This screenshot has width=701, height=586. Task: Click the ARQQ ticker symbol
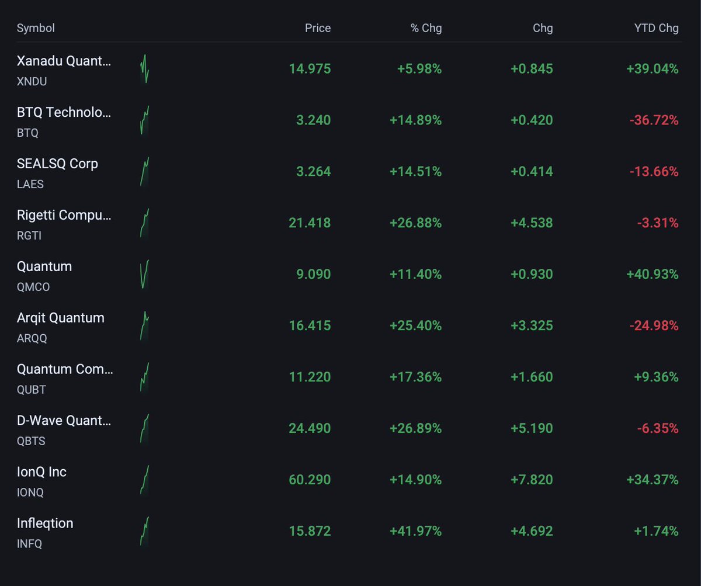[x=32, y=338]
